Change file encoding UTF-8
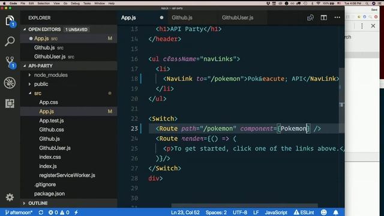Viewport: 384px width, 216px height. click(x=240, y=212)
